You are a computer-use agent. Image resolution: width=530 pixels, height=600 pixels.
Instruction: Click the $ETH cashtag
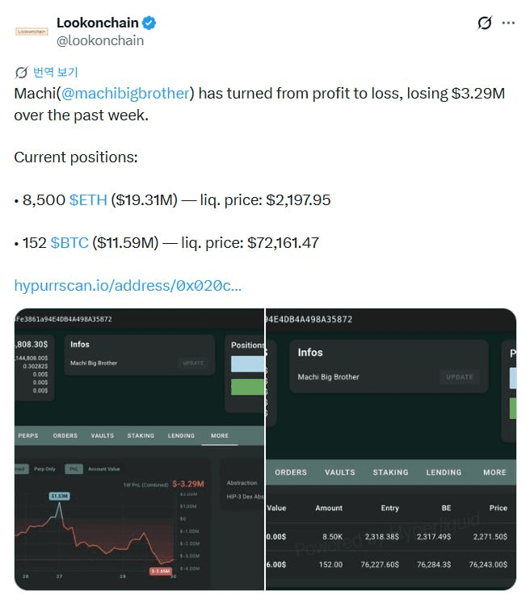88,199
